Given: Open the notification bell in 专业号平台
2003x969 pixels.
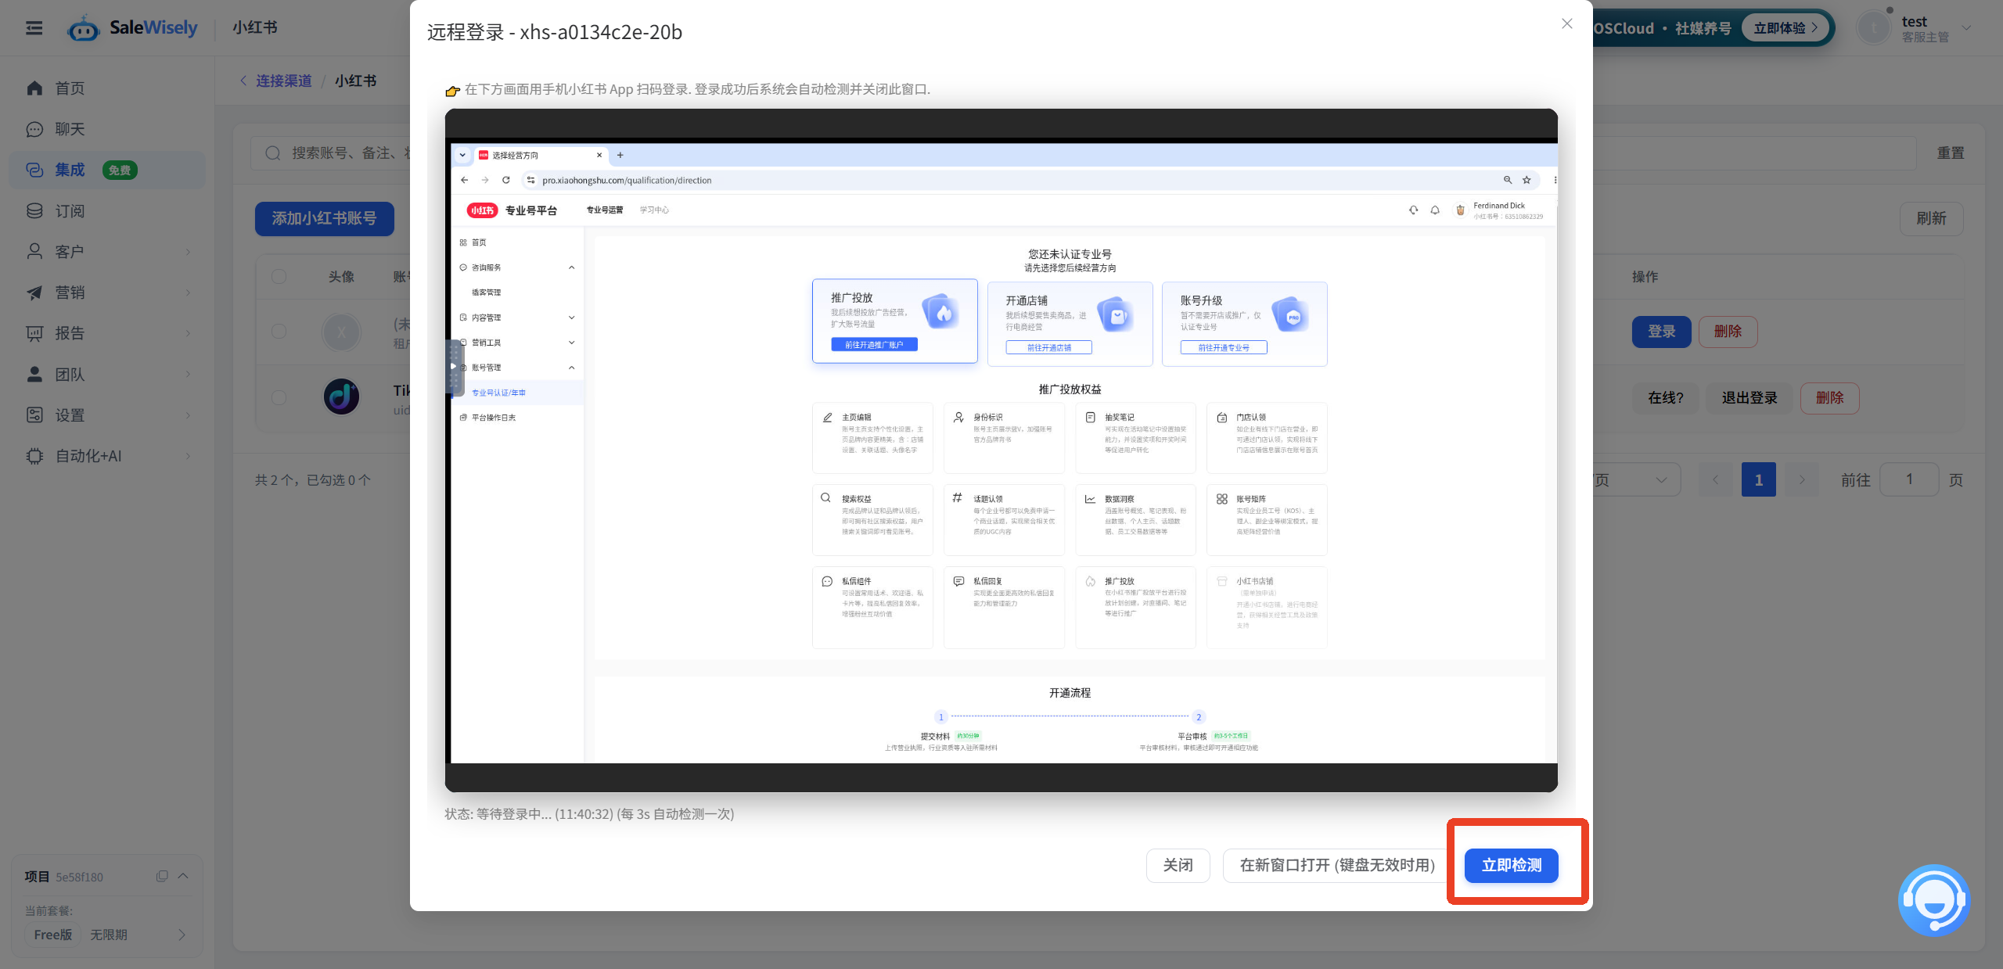Looking at the screenshot, I should point(1435,210).
